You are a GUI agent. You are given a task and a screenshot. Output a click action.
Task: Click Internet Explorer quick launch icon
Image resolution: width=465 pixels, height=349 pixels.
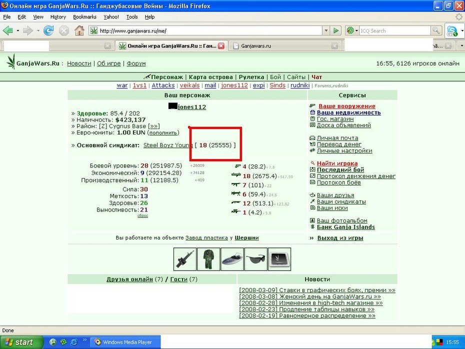74,342
